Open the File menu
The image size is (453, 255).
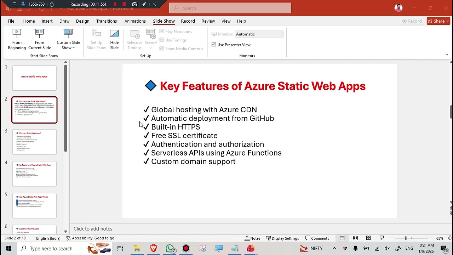click(11, 21)
